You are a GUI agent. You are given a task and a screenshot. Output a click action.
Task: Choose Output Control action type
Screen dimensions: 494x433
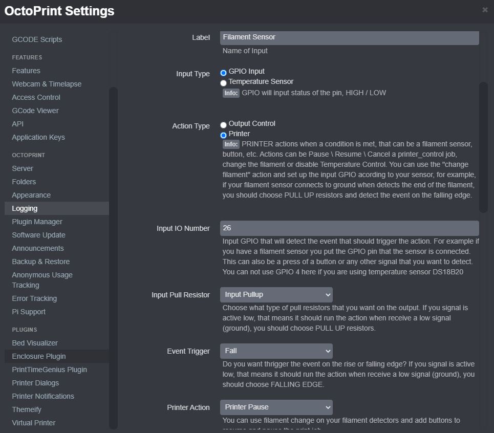coord(223,125)
